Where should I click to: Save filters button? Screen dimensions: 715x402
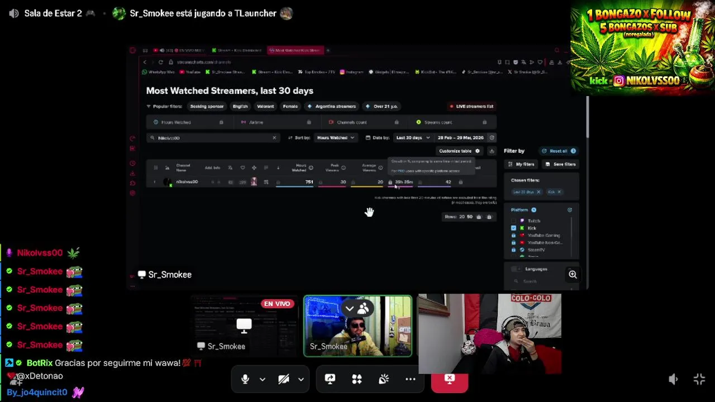[x=560, y=164]
